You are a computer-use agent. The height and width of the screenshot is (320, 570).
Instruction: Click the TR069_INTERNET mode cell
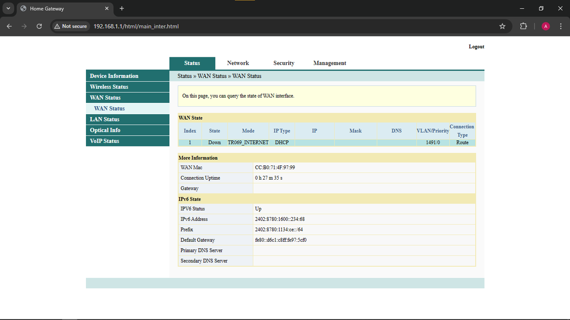click(x=248, y=142)
